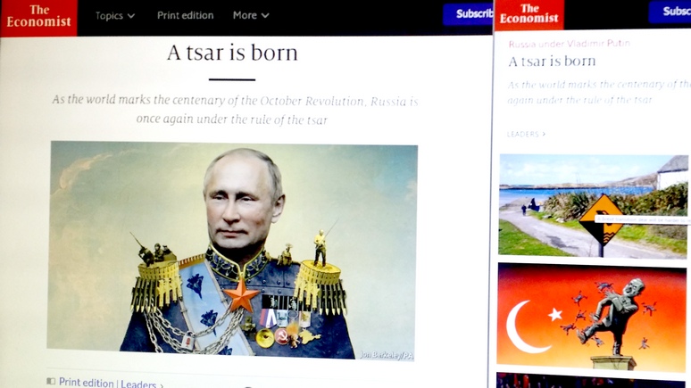The image size is (691, 388).
Task: Open the coastal road sign photo article
Action: click(x=593, y=206)
